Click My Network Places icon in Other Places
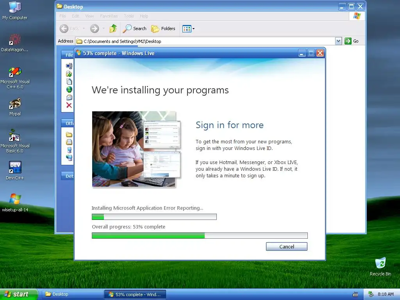 [69, 158]
